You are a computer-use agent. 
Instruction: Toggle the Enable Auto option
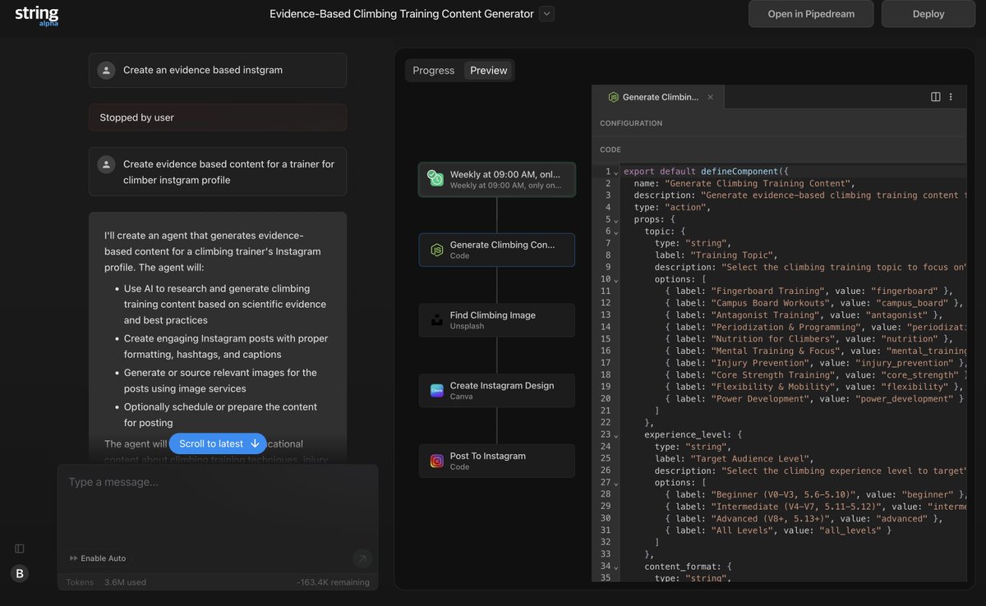coord(99,558)
